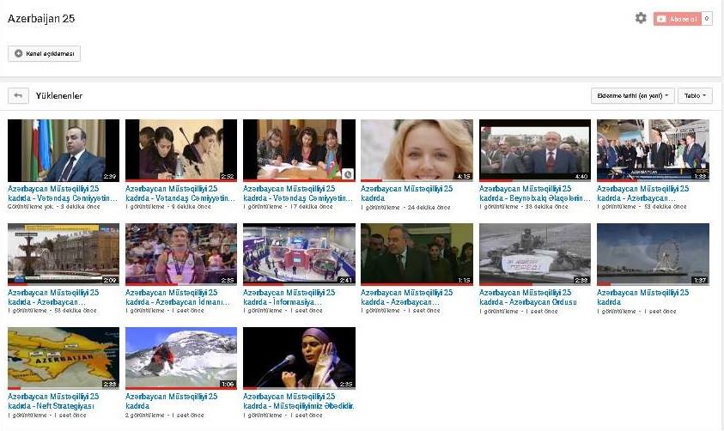Click the 2:41 duration badge
724x431 pixels.
(345, 280)
